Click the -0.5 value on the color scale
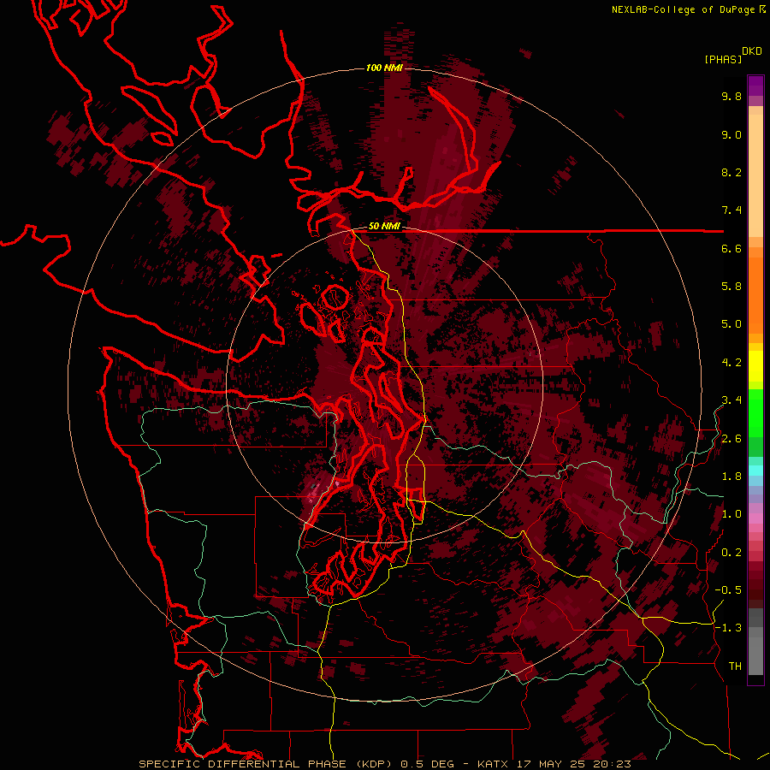The height and width of the screenshot is (770, 770). click(728, 590)
